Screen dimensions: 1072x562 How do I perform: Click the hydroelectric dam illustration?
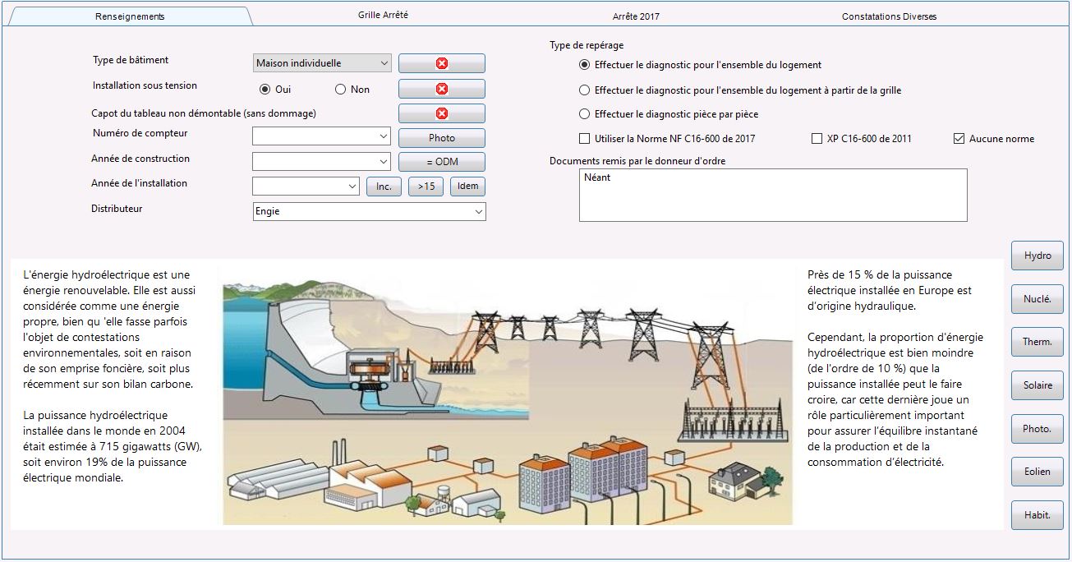point(508,394)
